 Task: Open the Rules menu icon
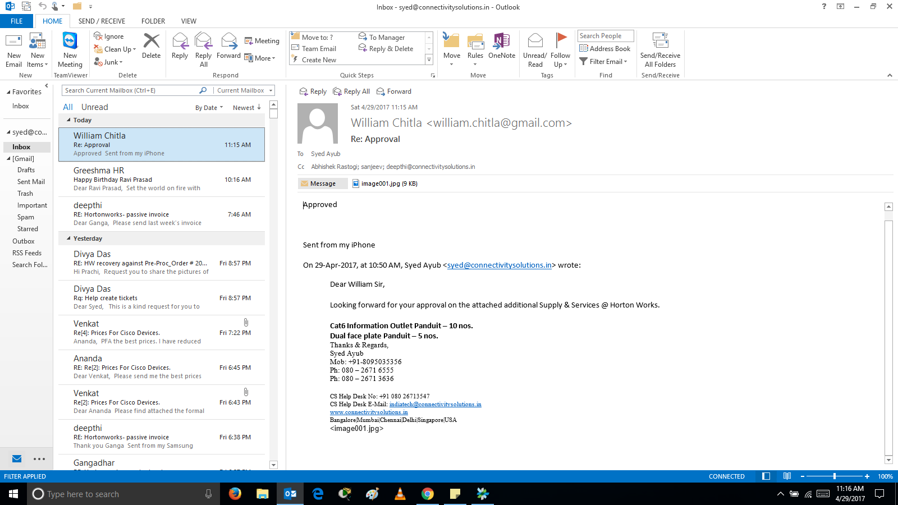coord(475,42)
